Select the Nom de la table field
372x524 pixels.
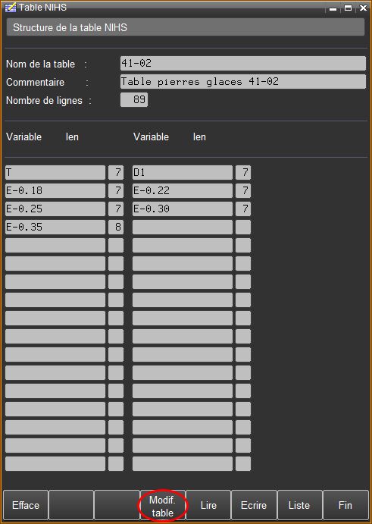(x=242, y=63)
